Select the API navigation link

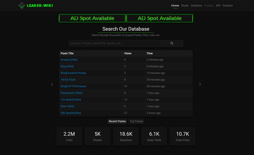(218, 5)
